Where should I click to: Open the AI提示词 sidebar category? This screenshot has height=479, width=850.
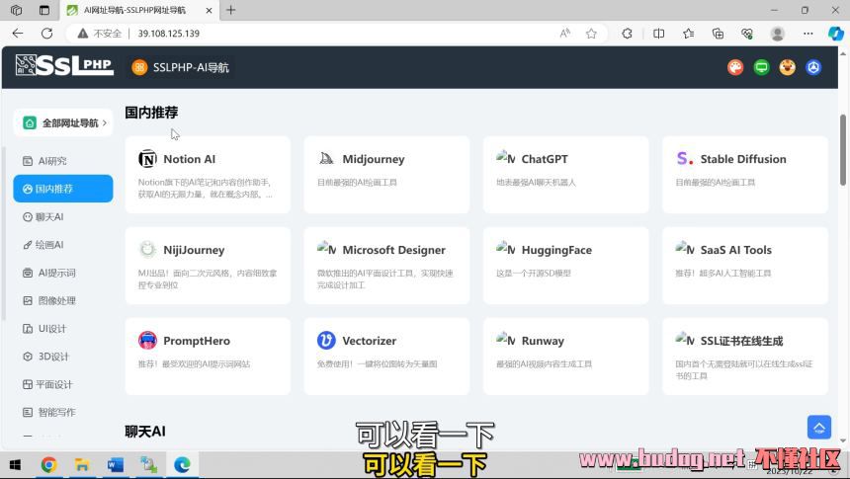(x=56, y=273)
